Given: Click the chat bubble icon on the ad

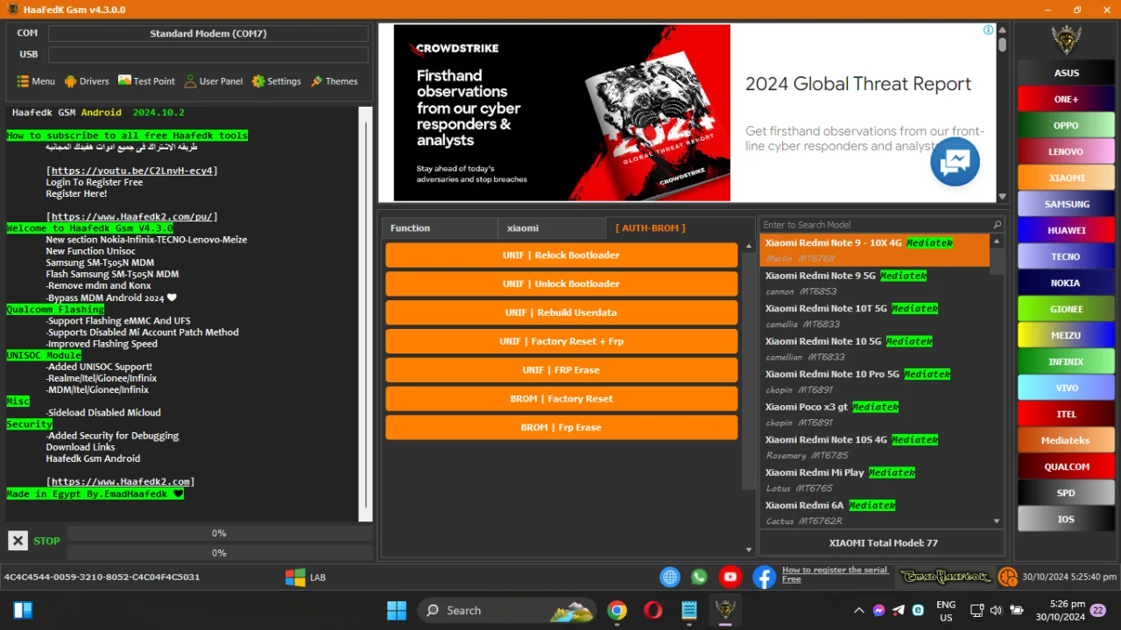Looking at the screenshot, I should pyautogui.click(x=955, y=161).
